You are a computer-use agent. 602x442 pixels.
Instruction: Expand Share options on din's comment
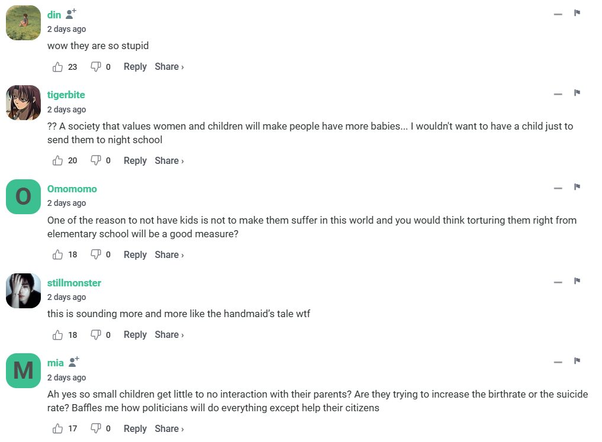coord(169,67)
